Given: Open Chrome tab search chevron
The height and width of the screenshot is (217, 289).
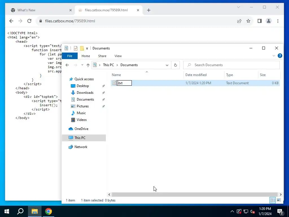Looking at the screenshot, I should click(x=238, y=7).
